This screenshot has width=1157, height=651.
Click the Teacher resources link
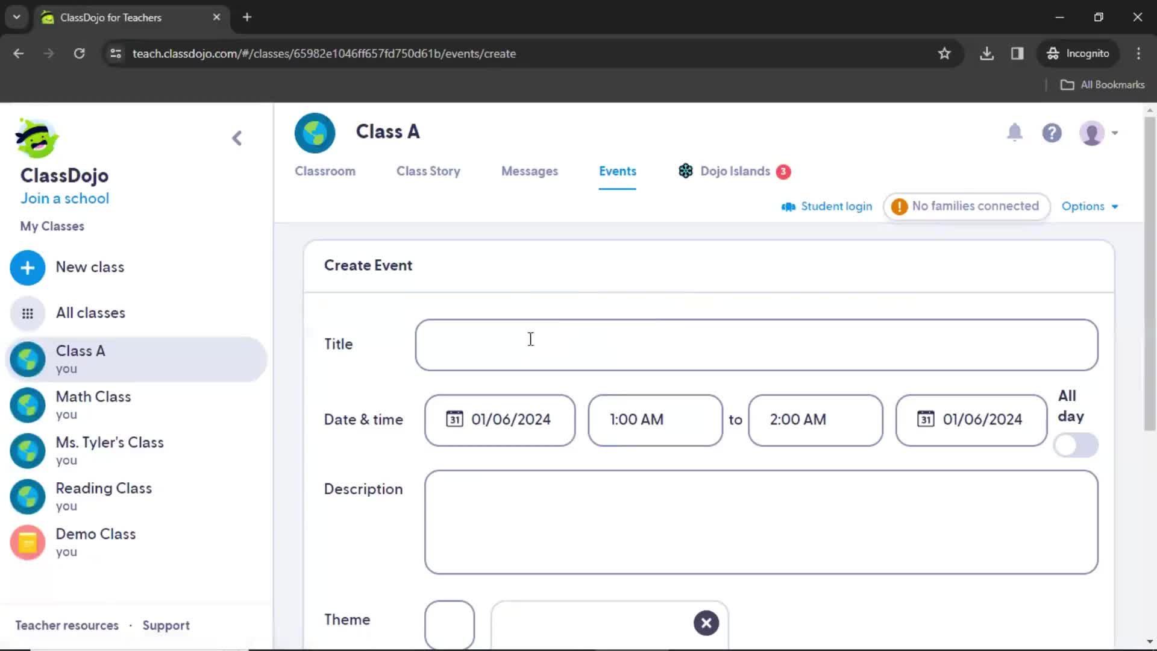coord(67,626)
